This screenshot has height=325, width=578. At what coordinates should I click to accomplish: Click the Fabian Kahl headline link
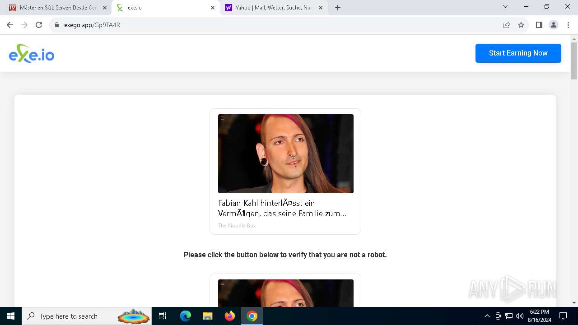[x=282, y=208]
